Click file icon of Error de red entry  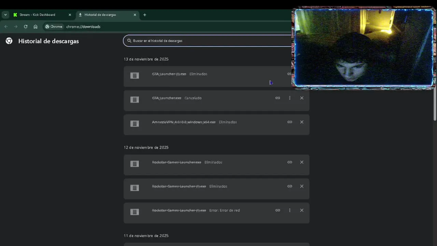coord(135,212)
